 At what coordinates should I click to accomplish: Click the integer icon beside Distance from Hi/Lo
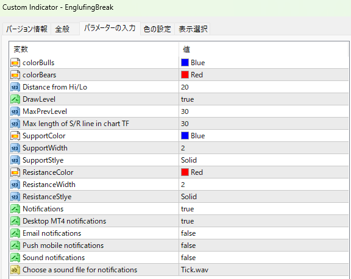(x=15, y=87)
